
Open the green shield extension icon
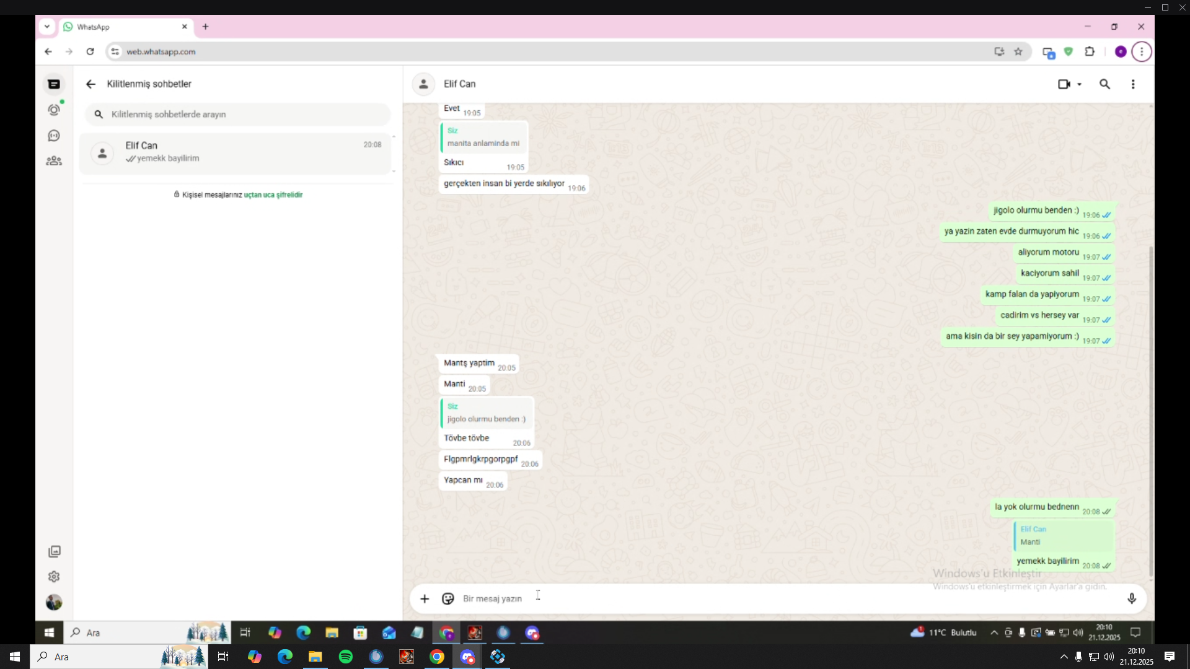point(1069,51)
